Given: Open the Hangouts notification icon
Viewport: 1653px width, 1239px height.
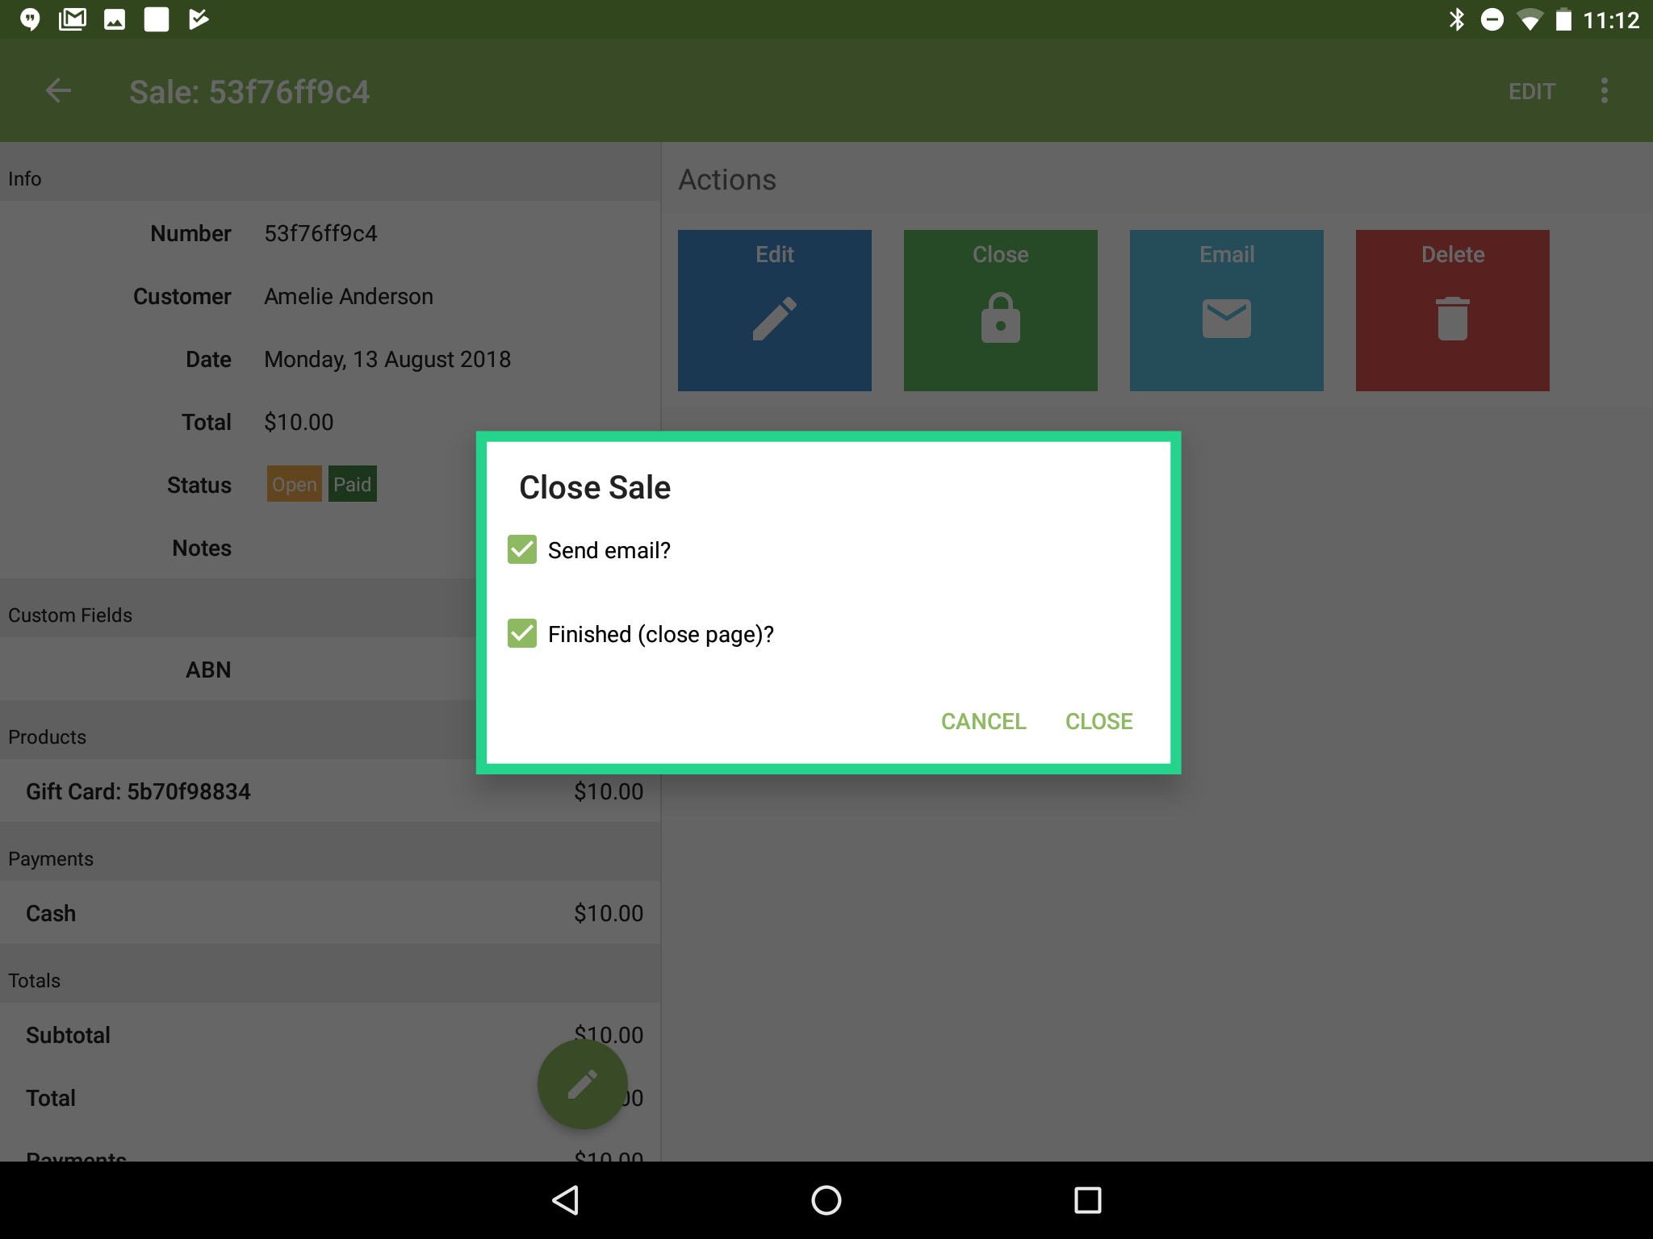Looking at the screenshot, I should (x=30, y=19).
